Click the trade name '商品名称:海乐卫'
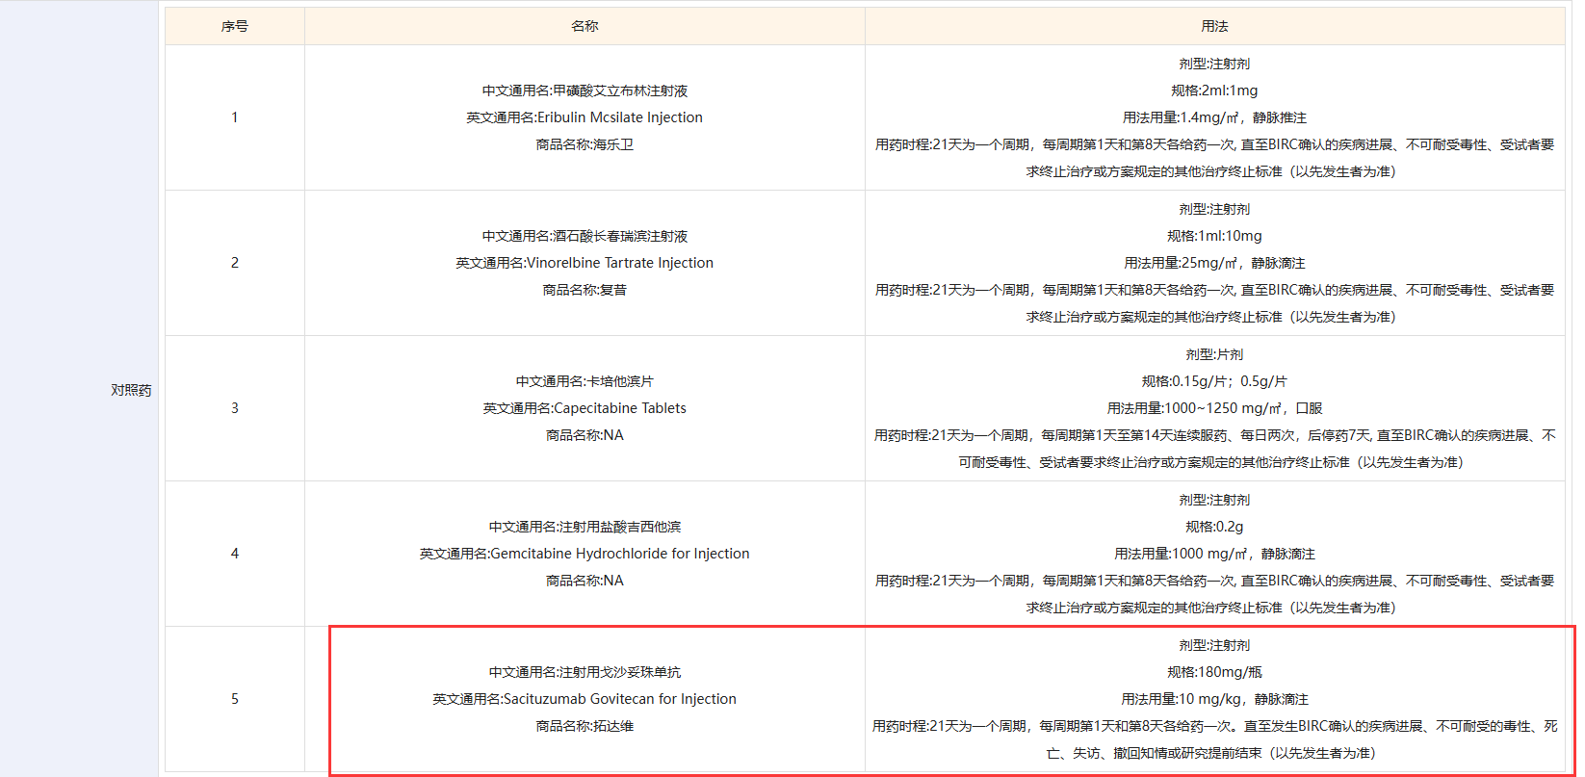 coord(585,144)
